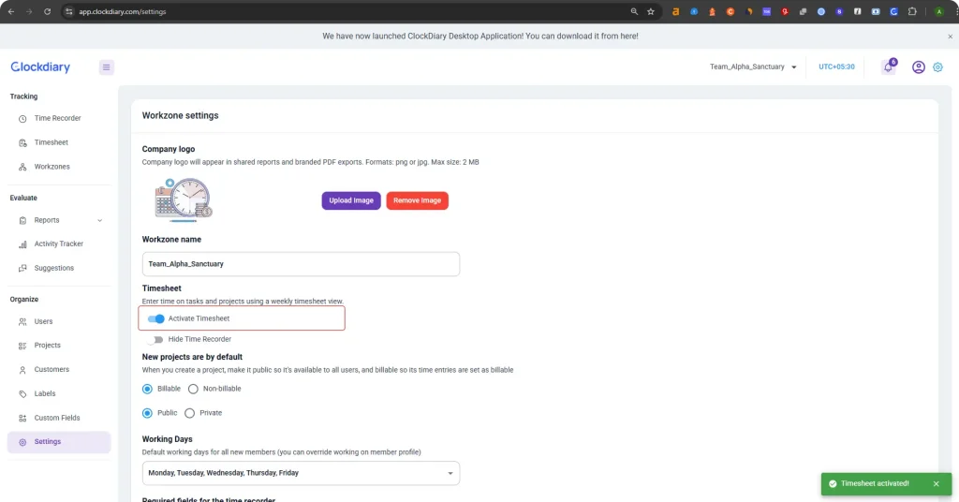Screen dimensions: 959x502
Task: Click the Customers sidebar icon
Action: tap(22, 370)
